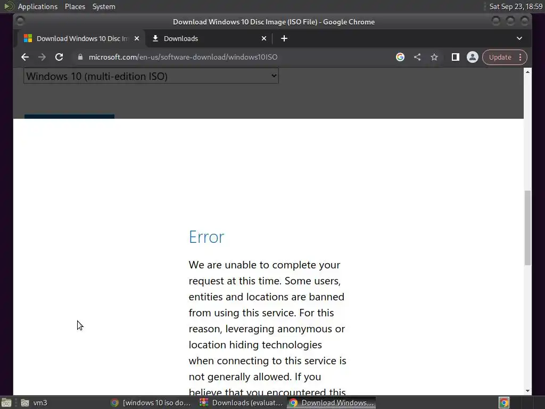Click the scrollbar down arrow
This screenshot has width=545, height=409.
[527, 391]
